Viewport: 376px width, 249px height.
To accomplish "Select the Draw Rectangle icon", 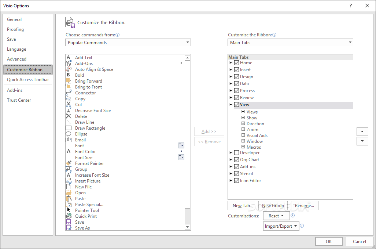I will pyautogui.click(x=69, y=128).
